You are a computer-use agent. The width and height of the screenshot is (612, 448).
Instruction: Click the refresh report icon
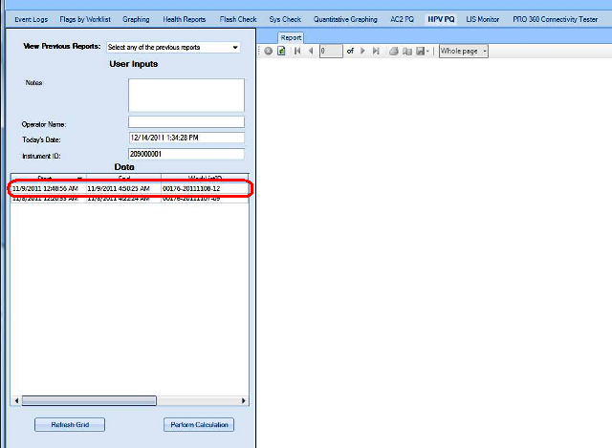(281, 51)
